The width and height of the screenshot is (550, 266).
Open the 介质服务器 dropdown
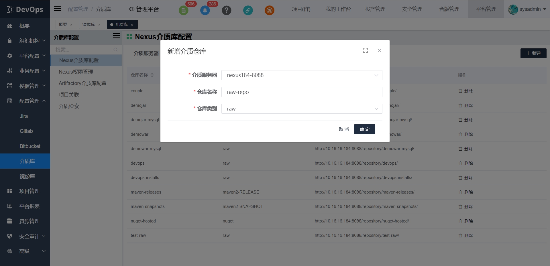[x=302, y=75]
